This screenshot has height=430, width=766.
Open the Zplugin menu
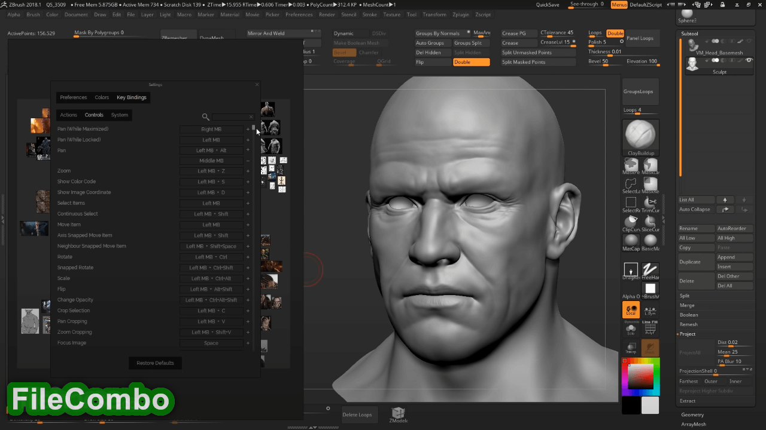(x=461, y=14)
